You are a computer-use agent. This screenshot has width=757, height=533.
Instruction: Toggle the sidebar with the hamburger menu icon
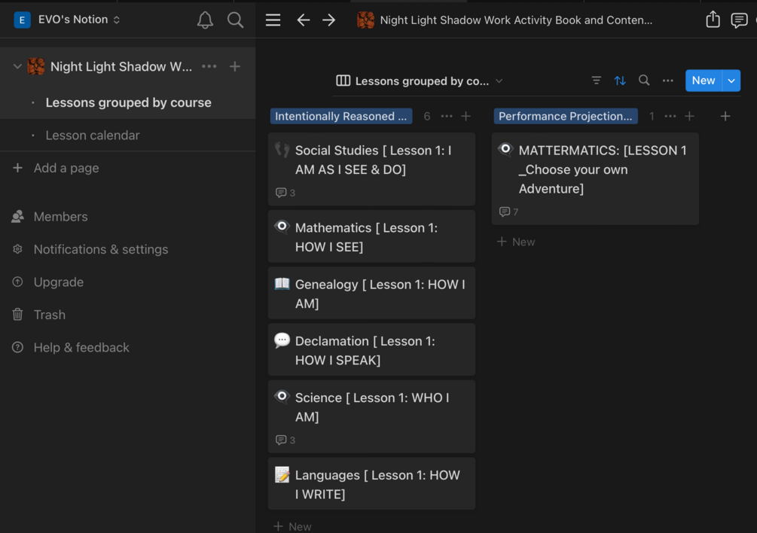pyautogui.click(x=273, y=20)
